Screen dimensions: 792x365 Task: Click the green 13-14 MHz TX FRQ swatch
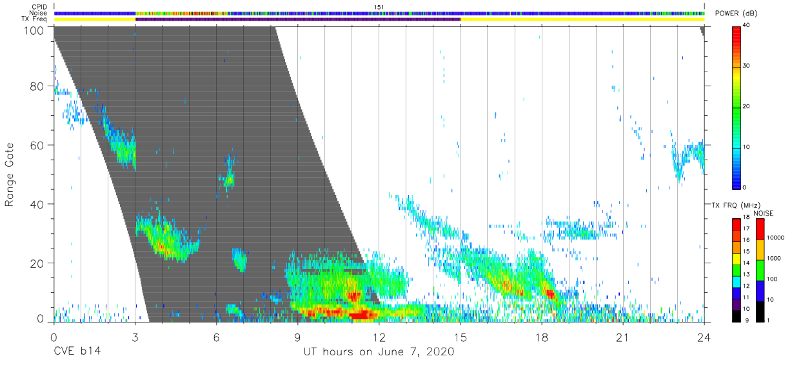[736, 270]
